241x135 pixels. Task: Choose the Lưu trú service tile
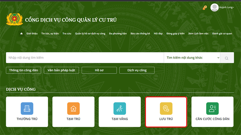166,112
